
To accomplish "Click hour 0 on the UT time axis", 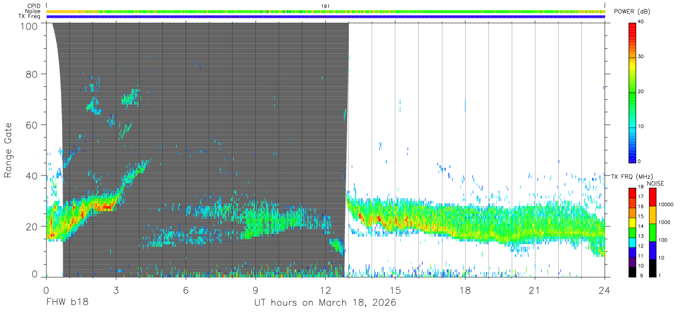I will (x=46, y=290).
